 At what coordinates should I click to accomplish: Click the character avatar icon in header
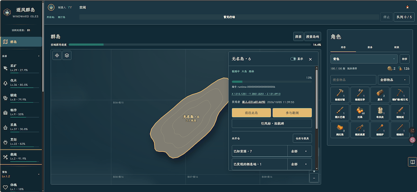click(x=51, y=8)
